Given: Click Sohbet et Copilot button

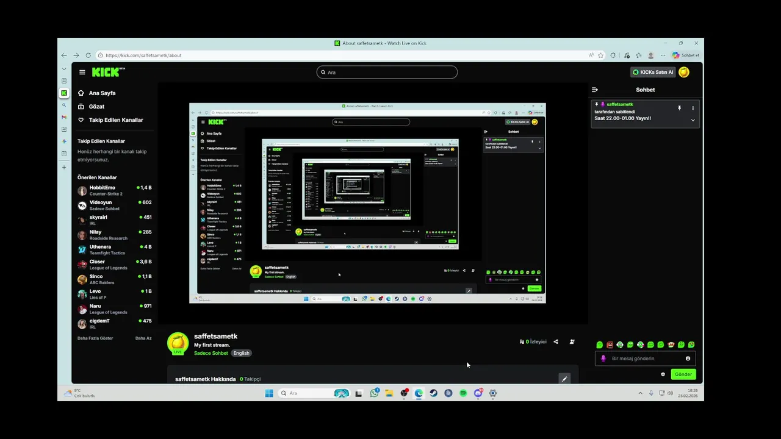Looking at the screenshot, I should point(686,55).
